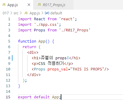Click the JS icon on App.js tab
The height and width of the screenshot is (108, 123).
pos(4,4)
